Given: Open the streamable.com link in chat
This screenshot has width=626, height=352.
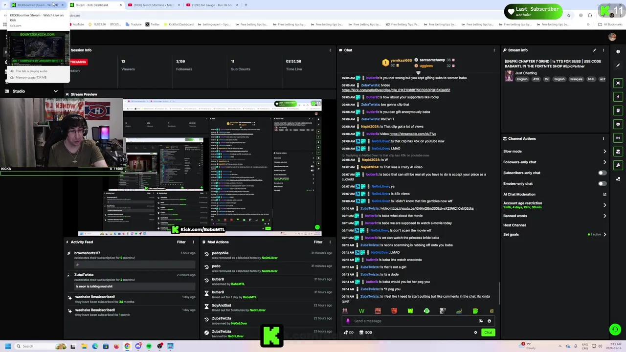Looking at the screenshot, I should pyautogui.click(x=413, y=133).
